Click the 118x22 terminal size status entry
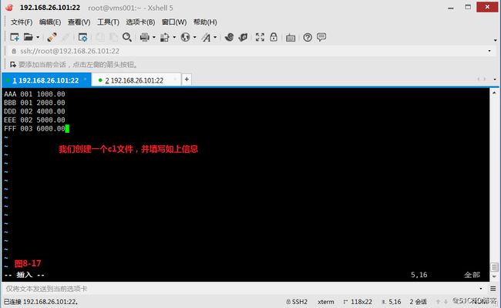The image size is (501, 308). click(358, 302)
